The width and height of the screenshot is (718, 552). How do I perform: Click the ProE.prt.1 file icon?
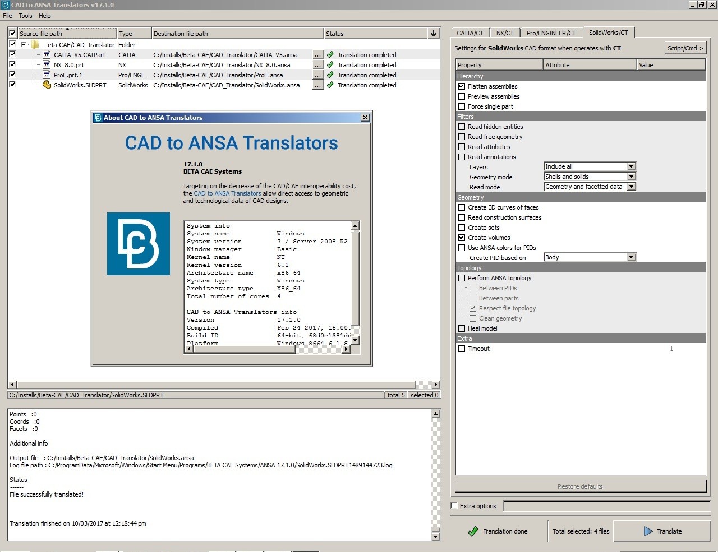[x=47, y=75]
